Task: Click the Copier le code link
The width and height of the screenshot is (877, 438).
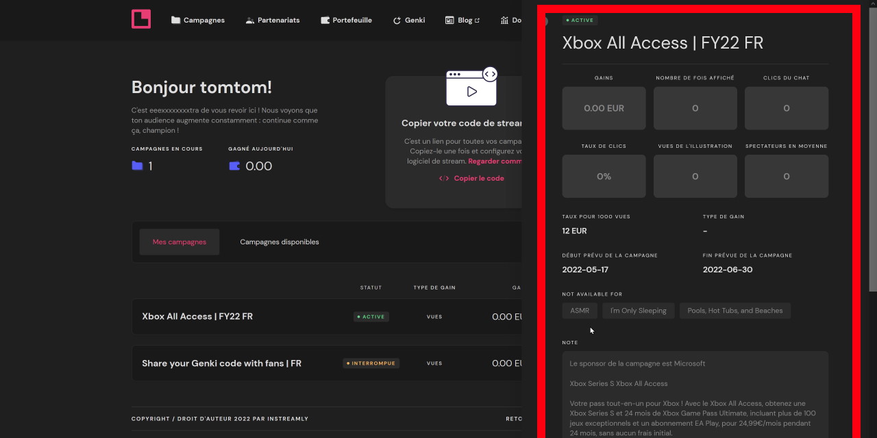Action: point(478,179)
